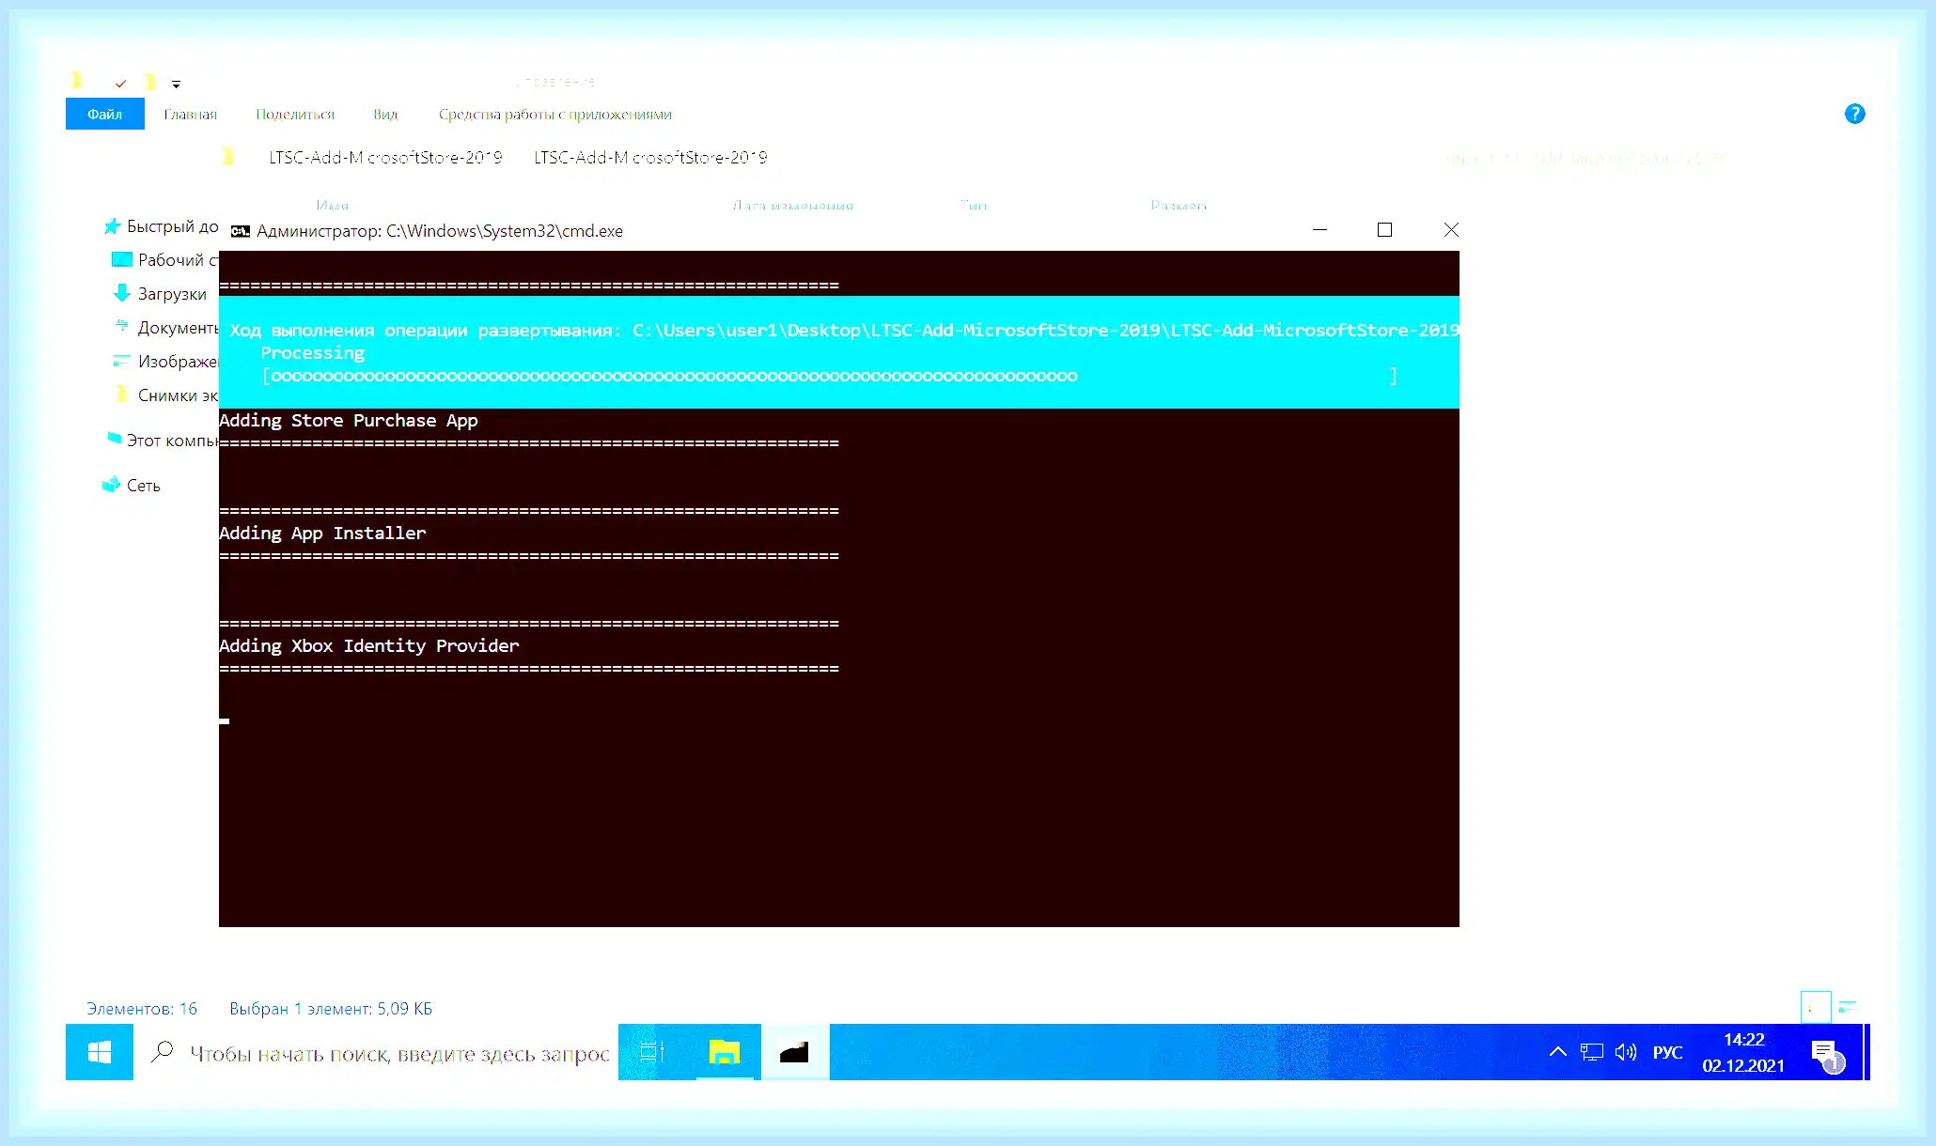Maximize the cmd.exe window
The image size is (1936, 1146).
point(1384,230)
